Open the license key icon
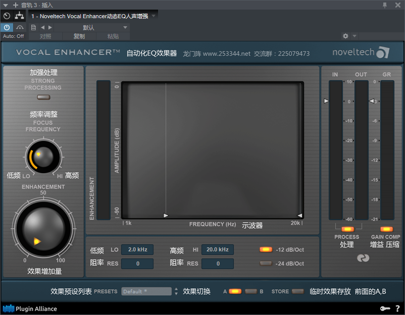 [x=385, y=308]
